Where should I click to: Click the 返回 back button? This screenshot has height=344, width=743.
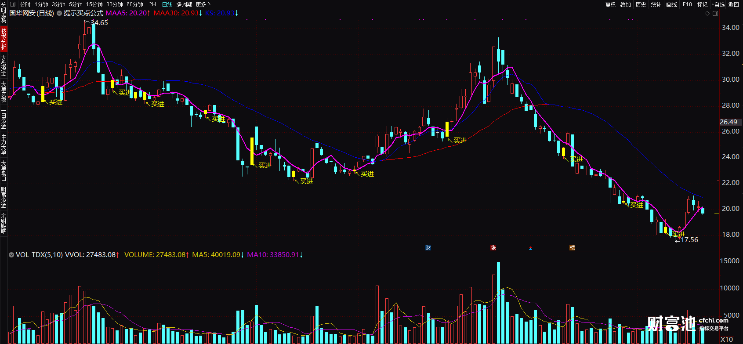click(734, 4)
